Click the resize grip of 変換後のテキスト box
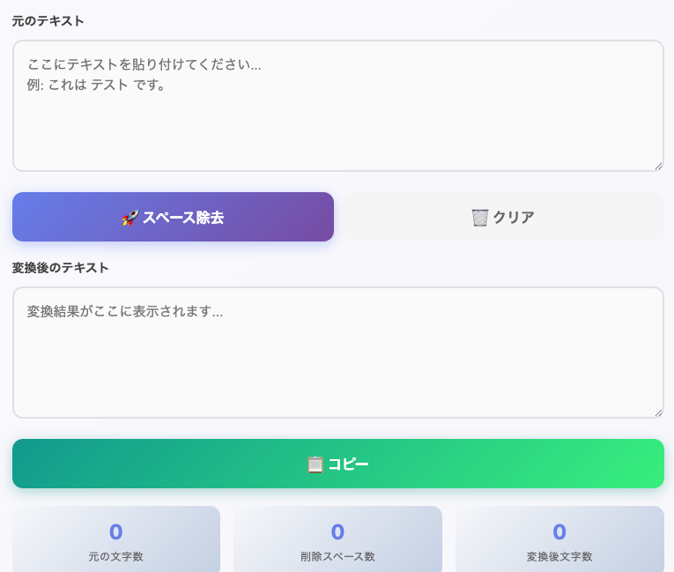Screen dimensions: 674x572 [x=658, y=412]
